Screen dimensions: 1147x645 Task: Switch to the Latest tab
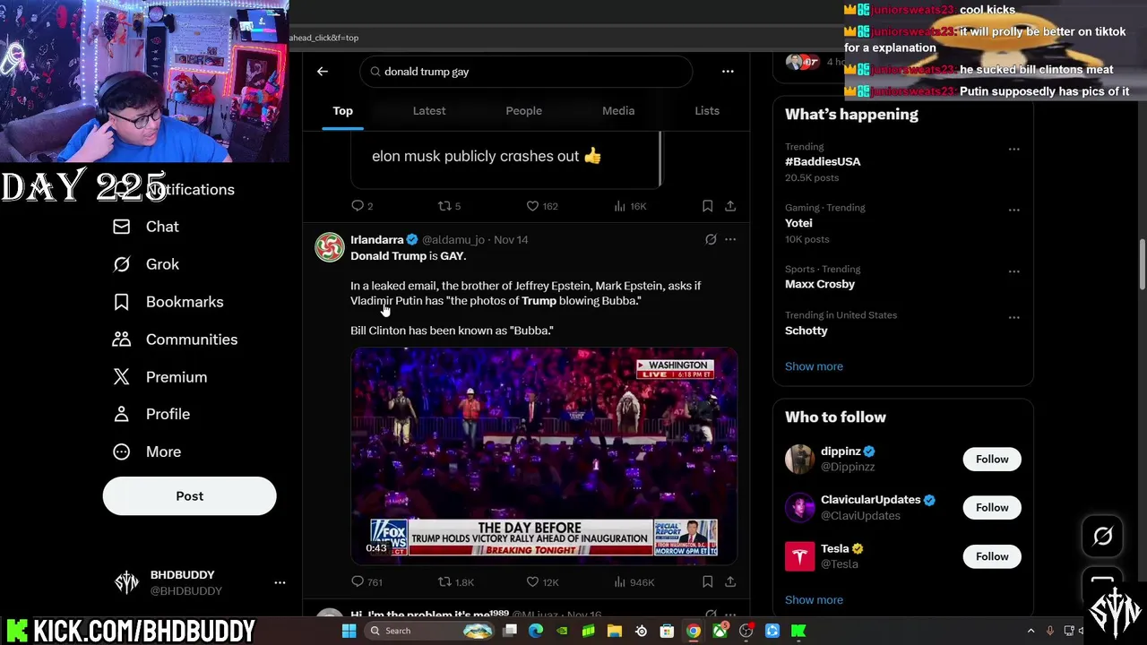pos(429,111)
